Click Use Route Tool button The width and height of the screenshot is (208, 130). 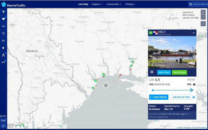point(181,97)
